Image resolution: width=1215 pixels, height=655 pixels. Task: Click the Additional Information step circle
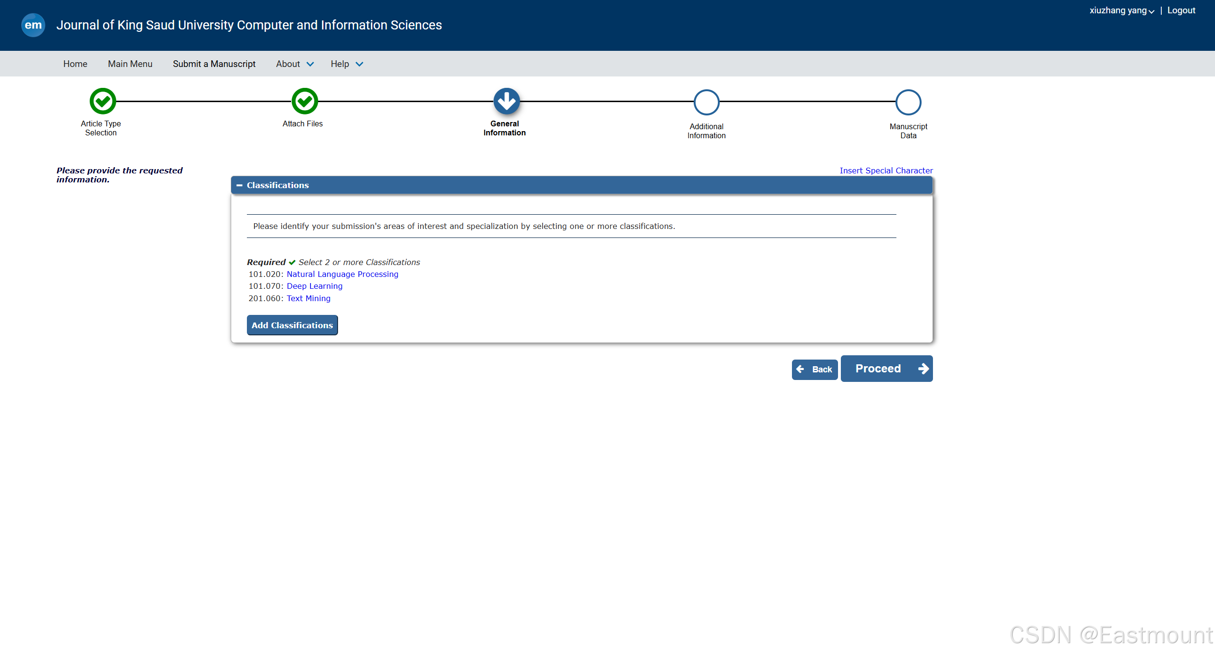tap(706, 102)
